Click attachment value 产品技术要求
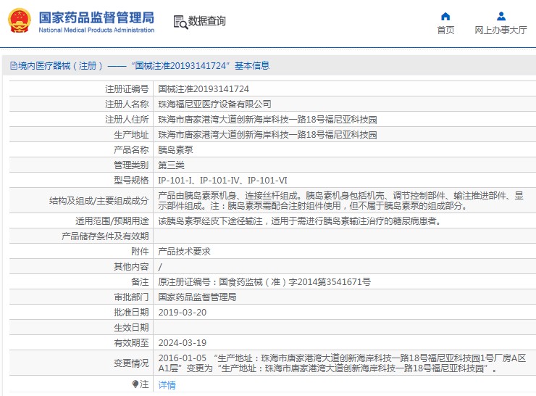The width and height of the screenshot is (536, 396). [x=184, y=252]
